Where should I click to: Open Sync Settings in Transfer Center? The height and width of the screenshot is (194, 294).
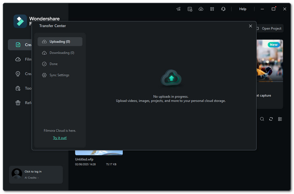click(60, 75)
